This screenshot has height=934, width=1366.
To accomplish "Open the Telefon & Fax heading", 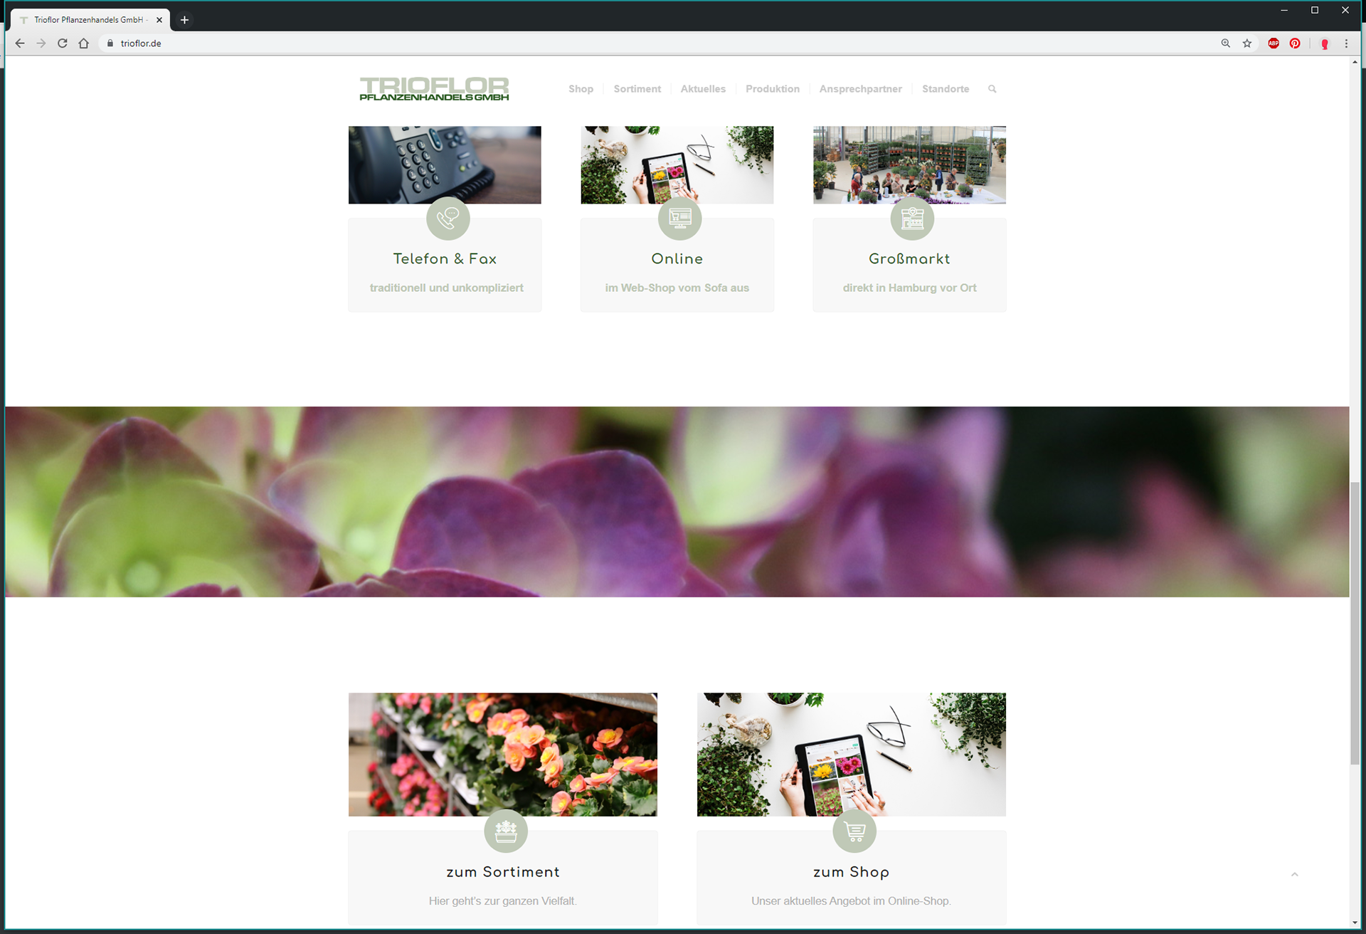I will pos(445,259).
